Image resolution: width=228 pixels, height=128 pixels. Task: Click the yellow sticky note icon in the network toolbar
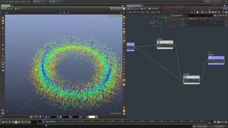213,12
